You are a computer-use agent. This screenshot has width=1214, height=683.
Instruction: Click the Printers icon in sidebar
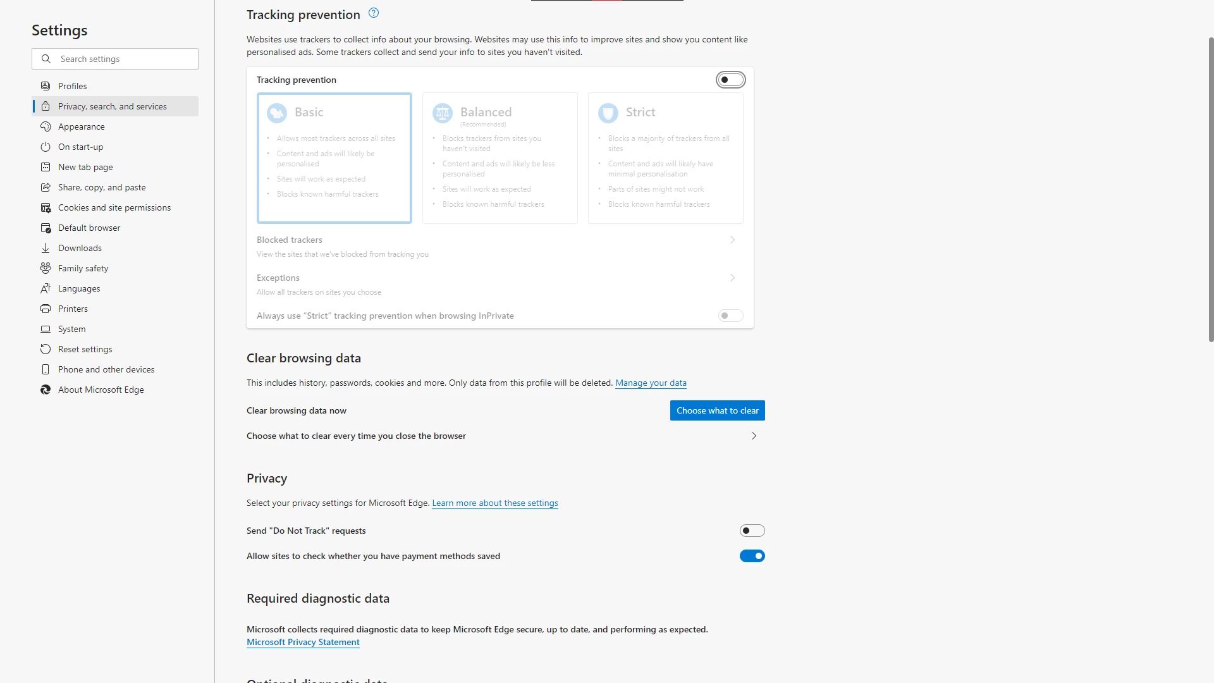(x=46, y=309)
